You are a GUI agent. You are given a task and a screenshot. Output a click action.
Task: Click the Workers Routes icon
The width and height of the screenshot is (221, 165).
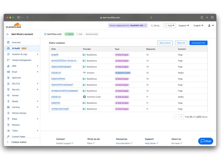[8, 113]
